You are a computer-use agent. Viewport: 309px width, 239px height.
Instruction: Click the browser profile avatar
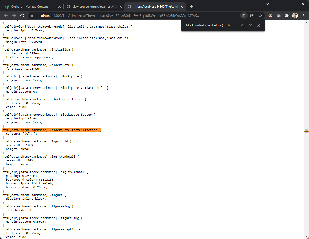[295, 16]
